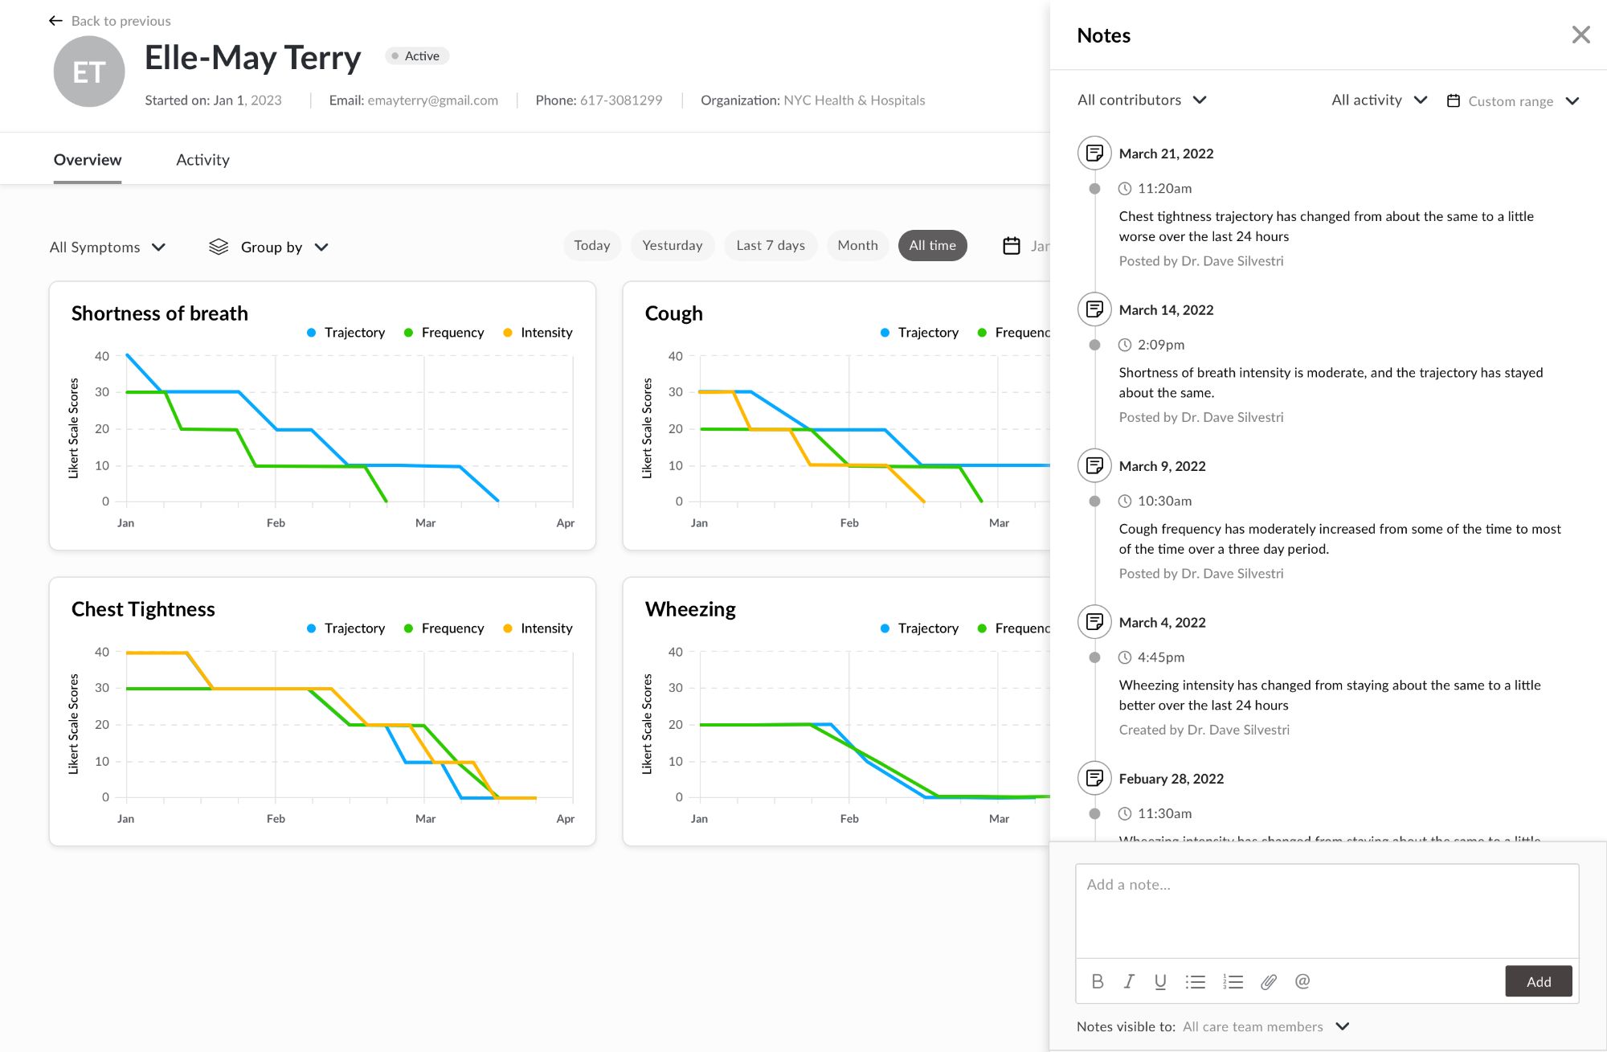This screenshot has width=1607, height=1052.
Task: Toggle Frequency legend in Chest Tightness chart
Action: [444, 628]
